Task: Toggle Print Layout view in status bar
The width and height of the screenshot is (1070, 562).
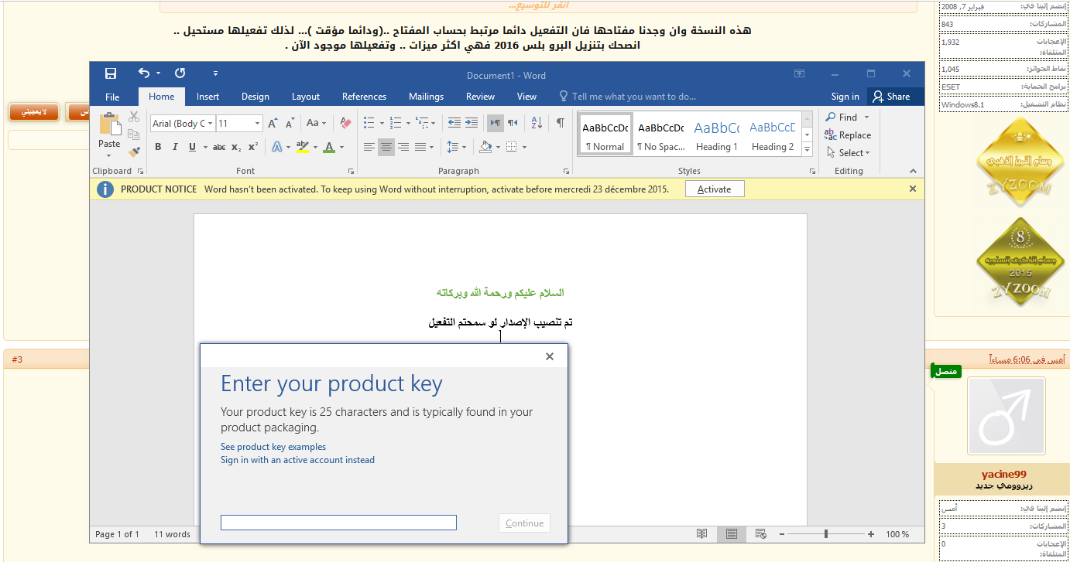Action: [732, 534]
